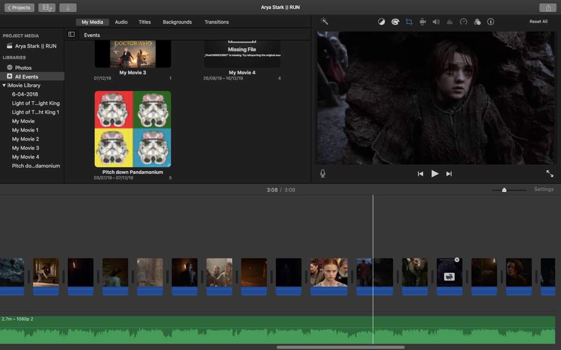Click the speed rabbit badge on the clip

point(449,276)
